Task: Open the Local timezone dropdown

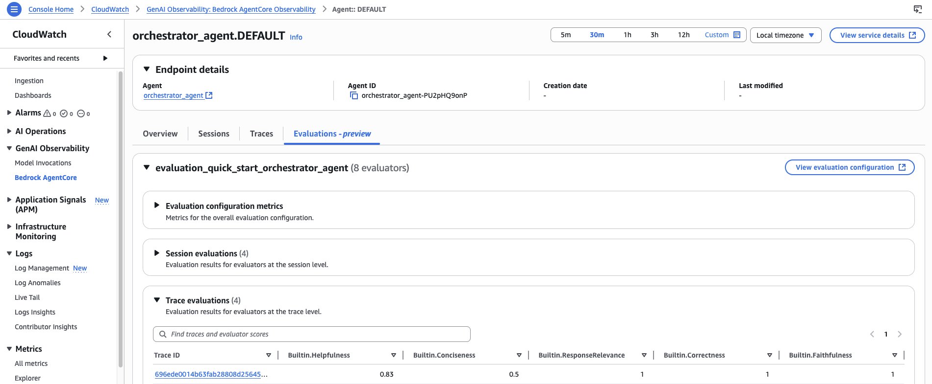Action: coord(785,35)
